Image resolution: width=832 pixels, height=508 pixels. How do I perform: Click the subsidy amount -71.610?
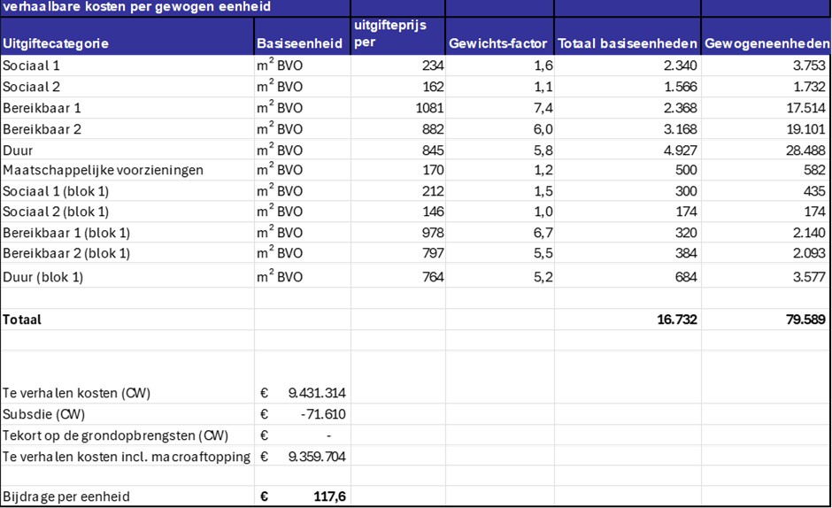click(x=323, y=414)
